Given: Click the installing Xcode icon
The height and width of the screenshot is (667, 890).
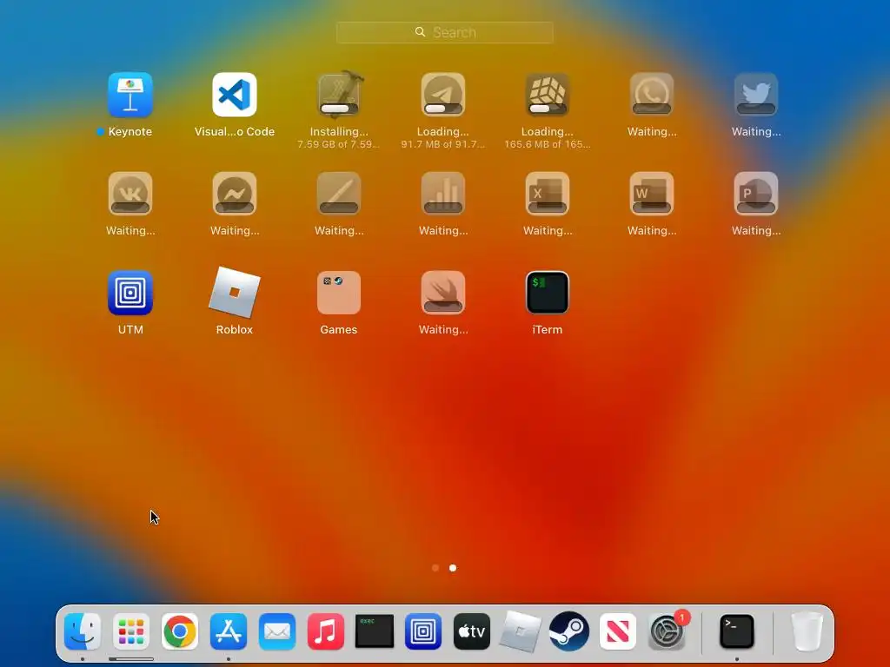Looking at the screenshot, I should pyautogui.click(x=339, y=95).
